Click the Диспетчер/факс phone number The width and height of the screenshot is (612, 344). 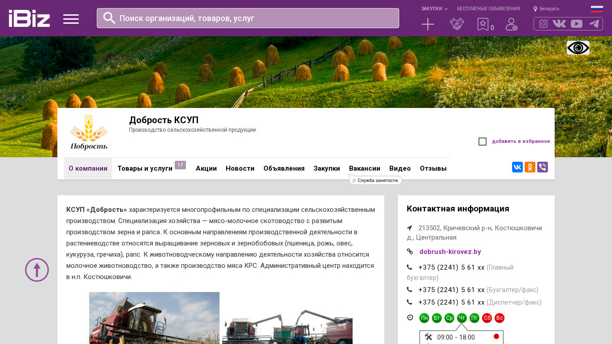tap(451, 302)
